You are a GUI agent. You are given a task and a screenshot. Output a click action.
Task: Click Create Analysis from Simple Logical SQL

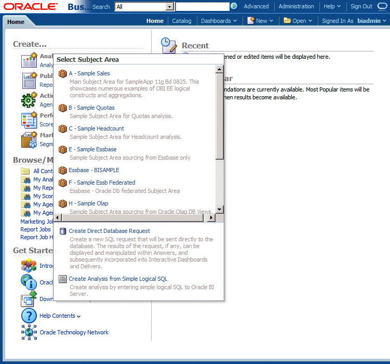[118, 279]
